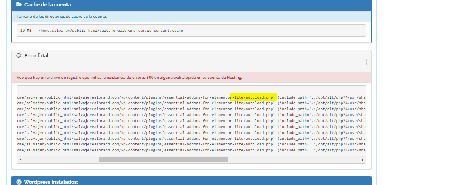This screenshot has width=452, height=185.
Task: Select the 'Cache de la cuenta:' panel title
Action: 48,5
